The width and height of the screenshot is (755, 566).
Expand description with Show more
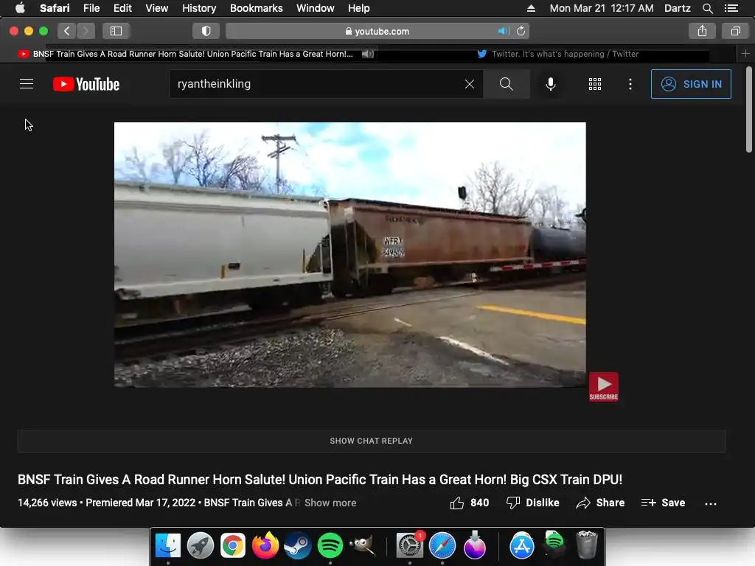330,503
